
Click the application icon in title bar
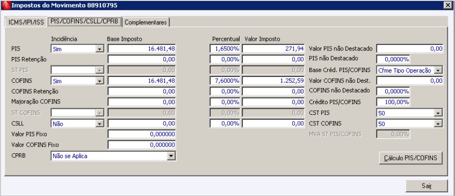click(6, 5)
